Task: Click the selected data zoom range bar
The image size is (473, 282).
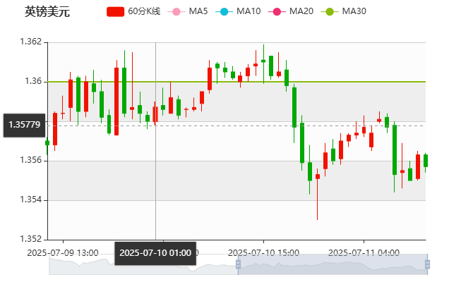Action: tap(333, 264)
